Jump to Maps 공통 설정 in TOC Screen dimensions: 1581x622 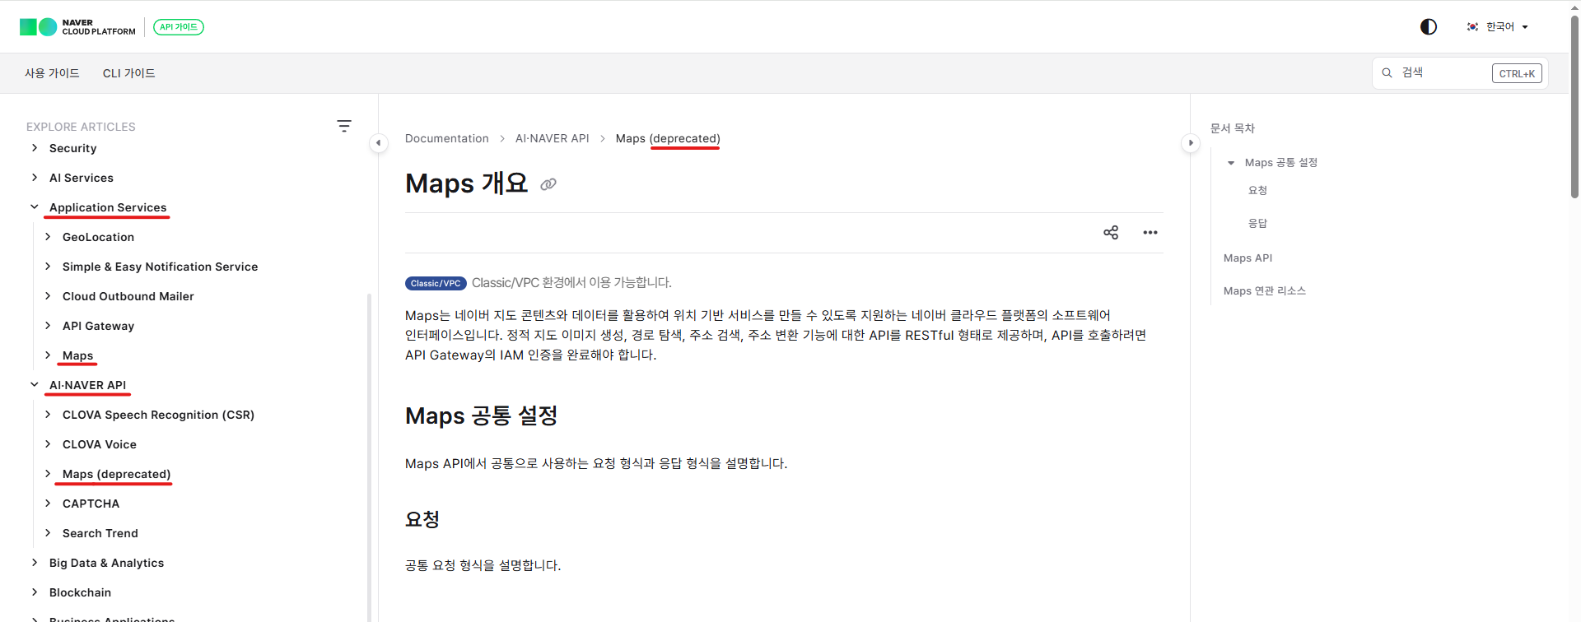(1281, 163)
